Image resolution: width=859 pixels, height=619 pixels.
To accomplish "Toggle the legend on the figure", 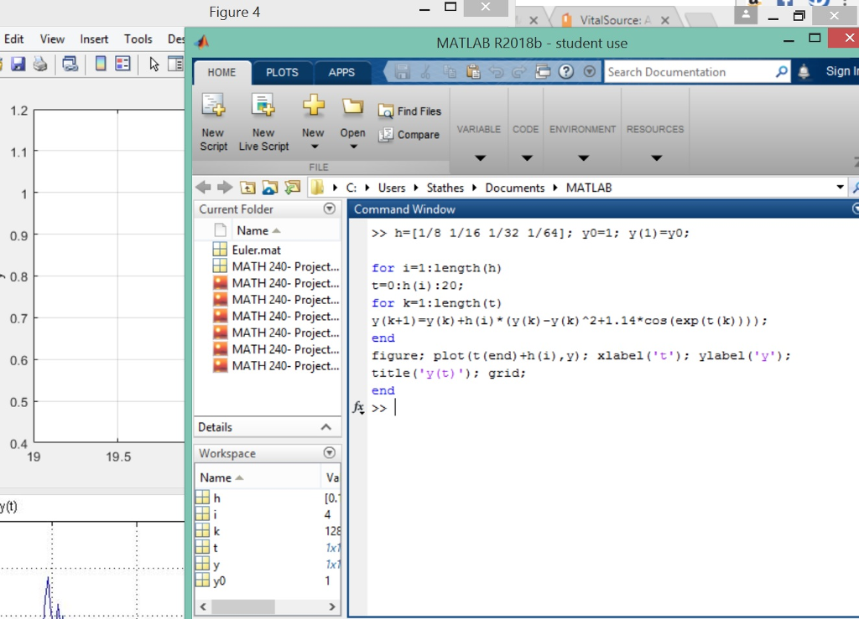I will coord(122,64).
